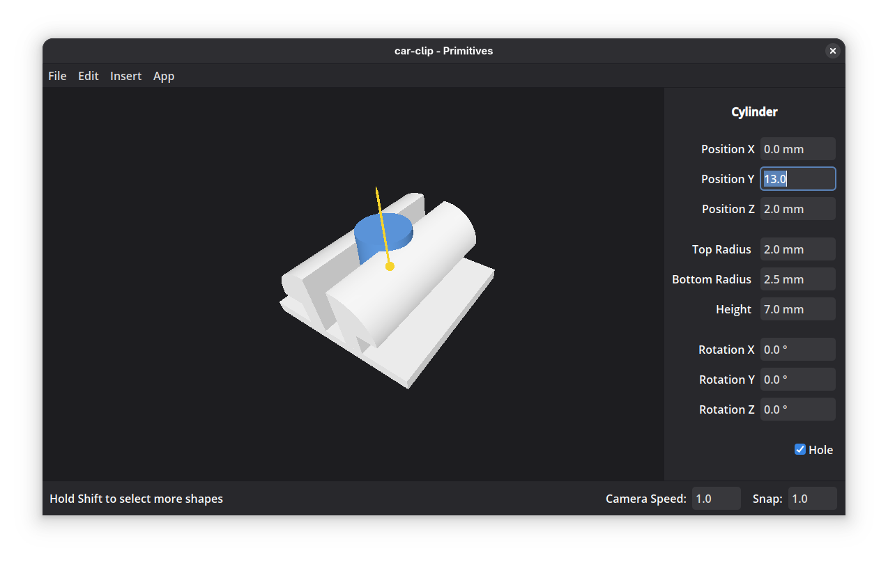Viewport: 888px width, 562px height.
Task: Click the 'Top Radius' label
Action: point(721,249)
